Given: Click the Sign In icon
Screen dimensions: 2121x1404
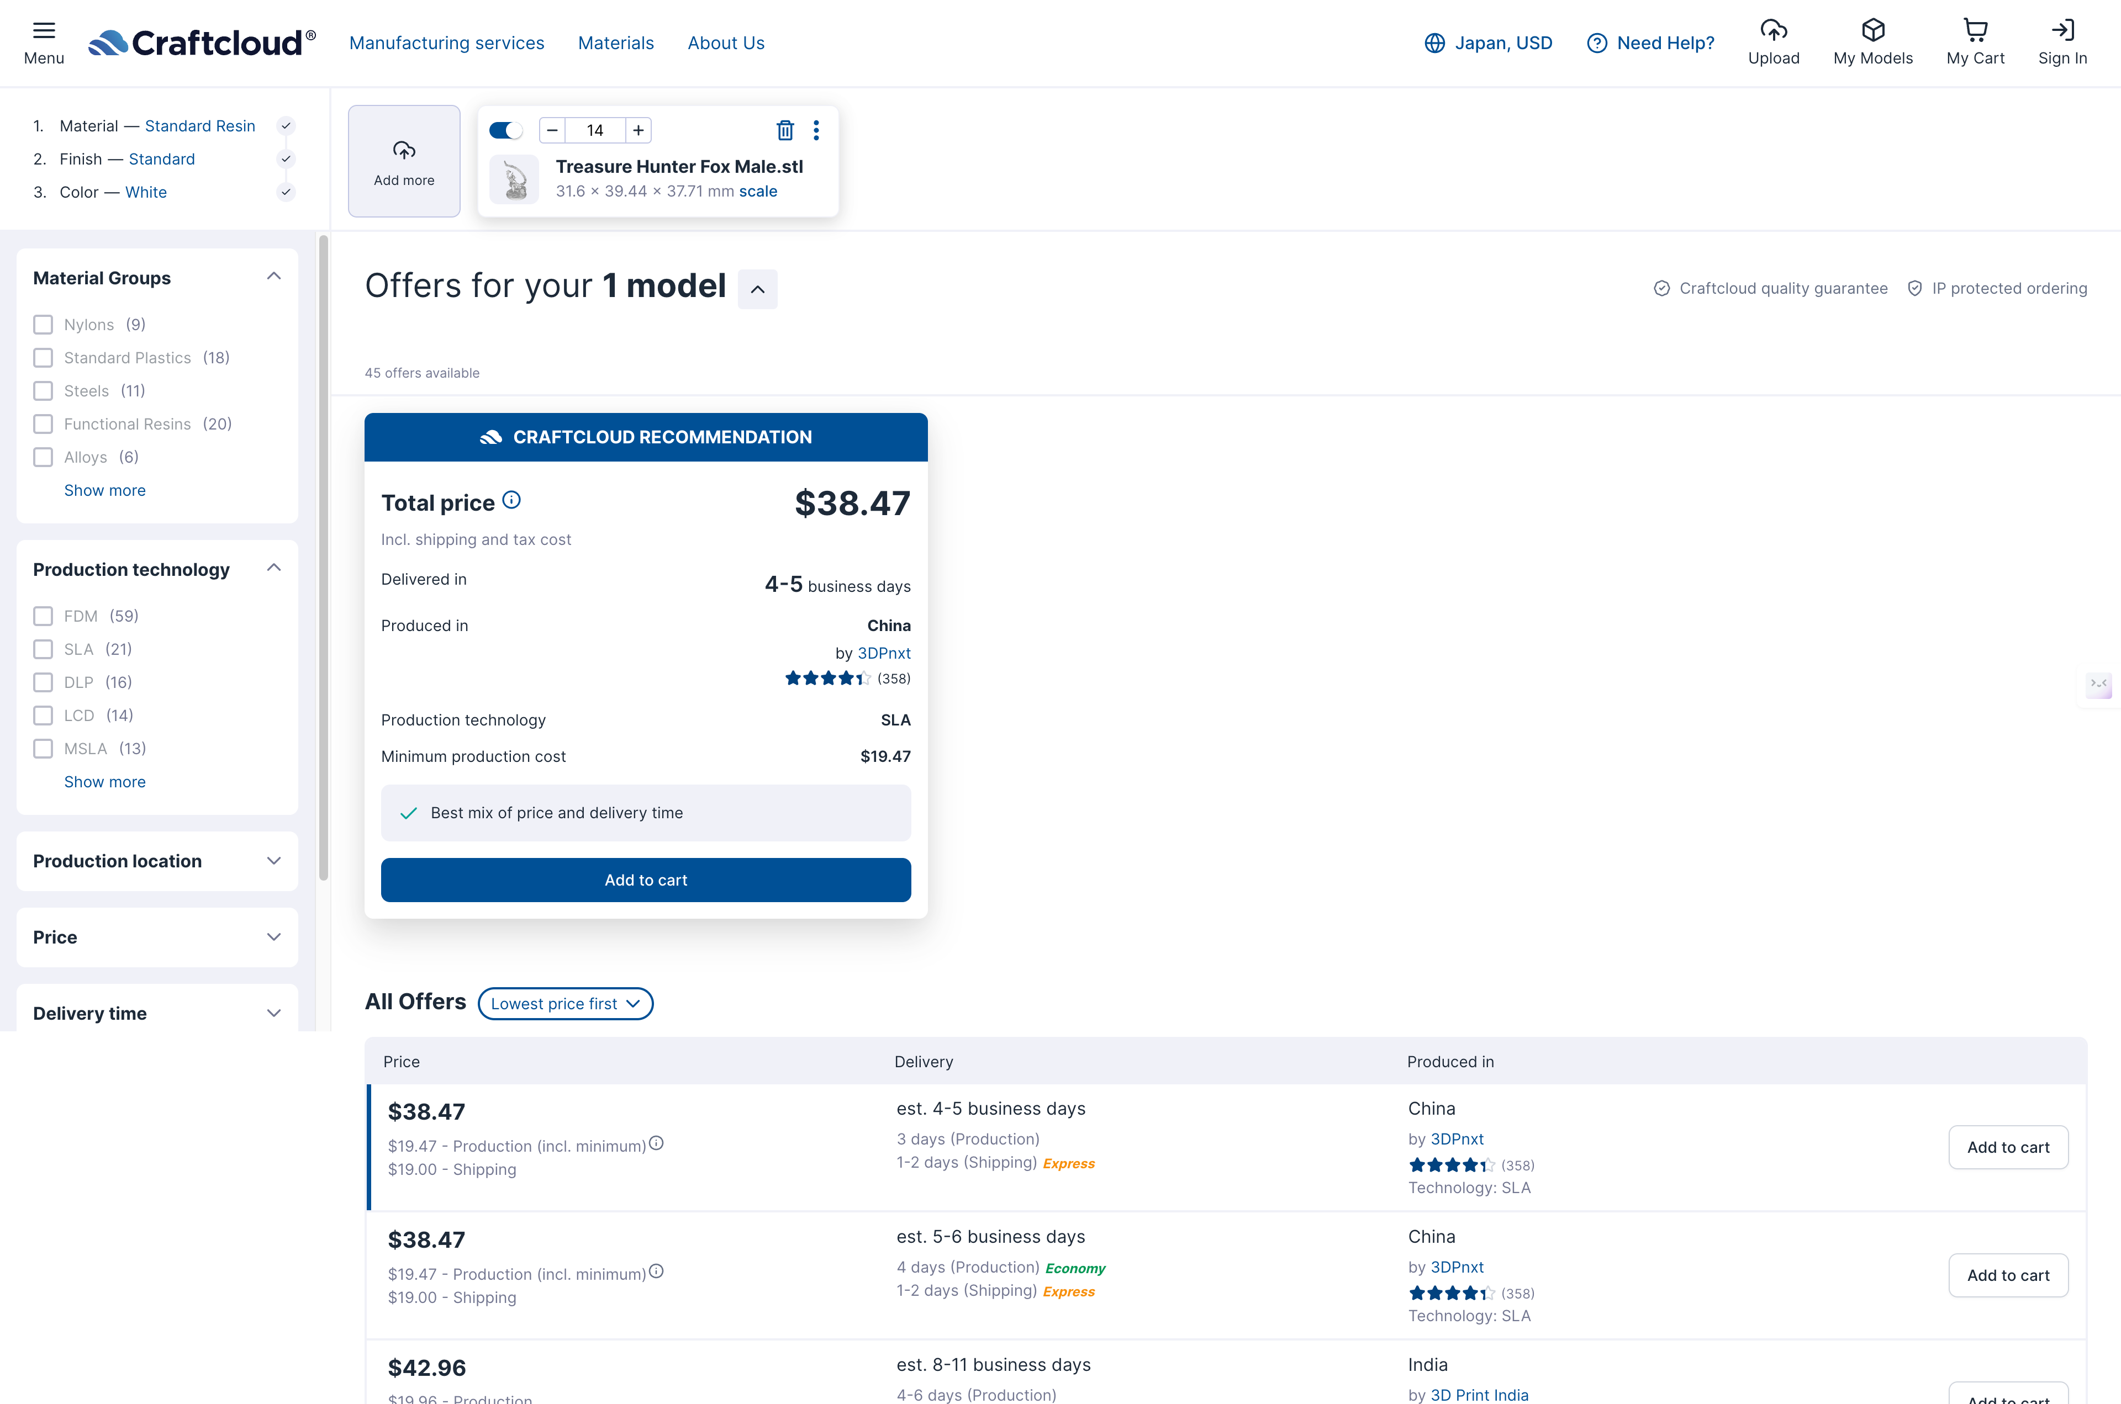Looking at the screenshot, I should pos(2062,31).
